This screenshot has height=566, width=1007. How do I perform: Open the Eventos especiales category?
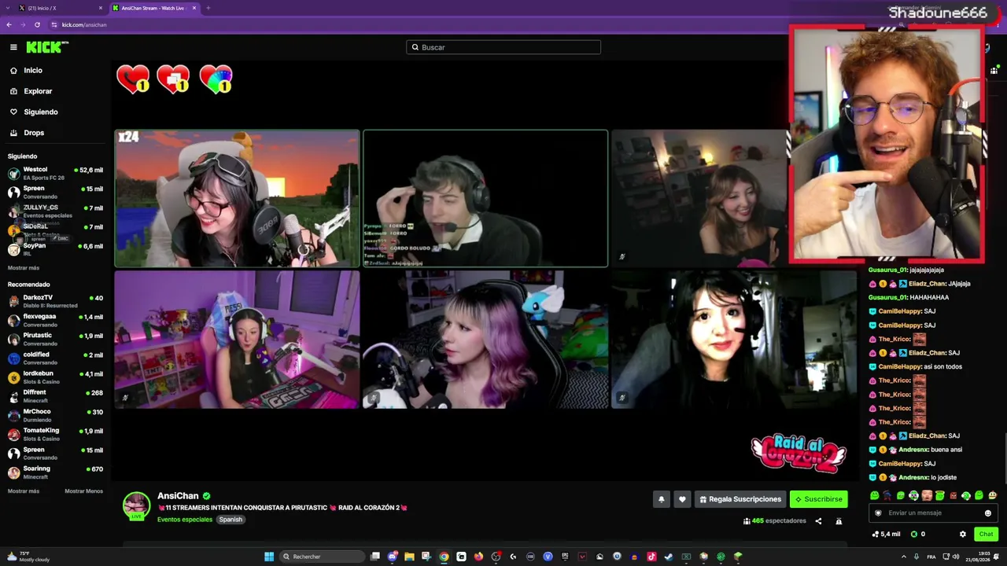click(185, 520)
